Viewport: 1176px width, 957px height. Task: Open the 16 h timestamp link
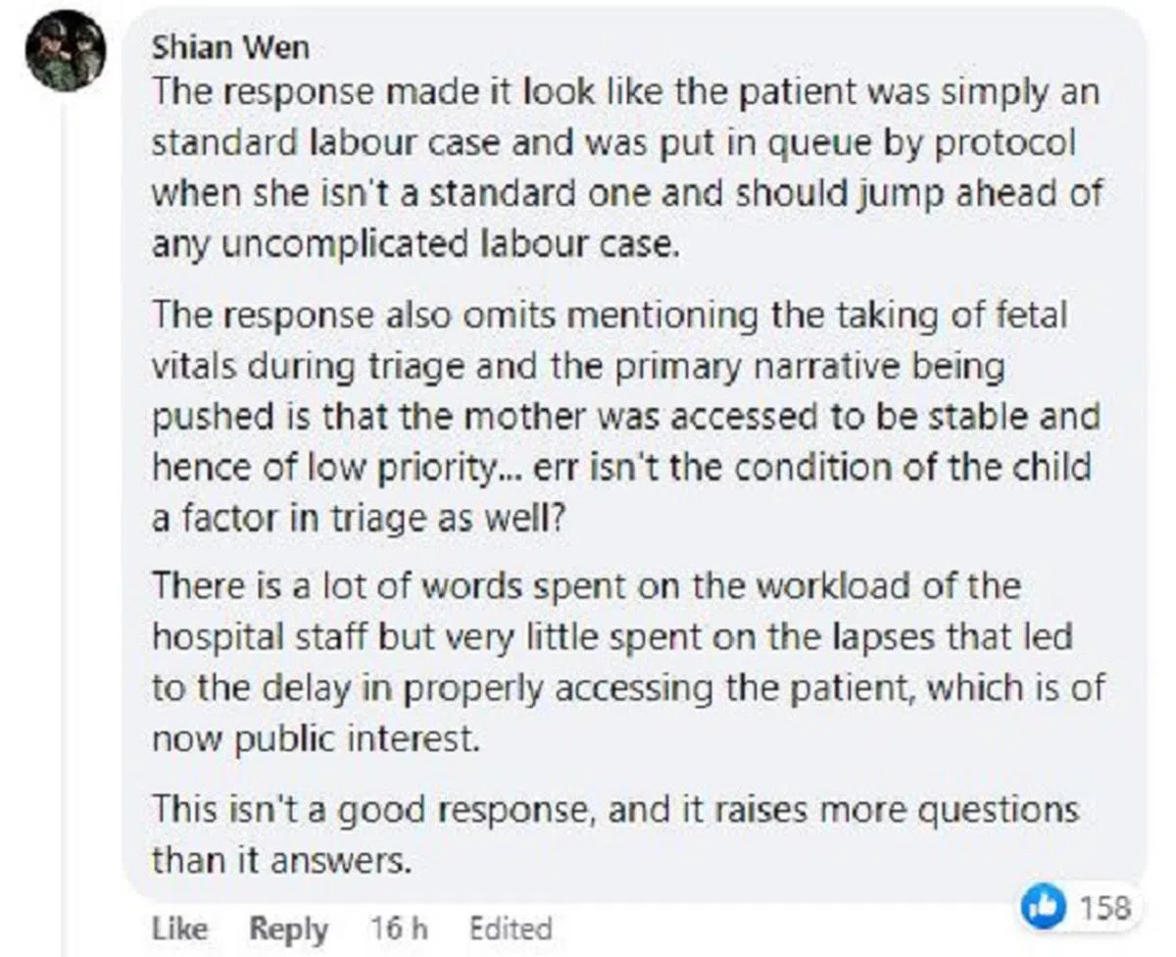pos(399,929)
